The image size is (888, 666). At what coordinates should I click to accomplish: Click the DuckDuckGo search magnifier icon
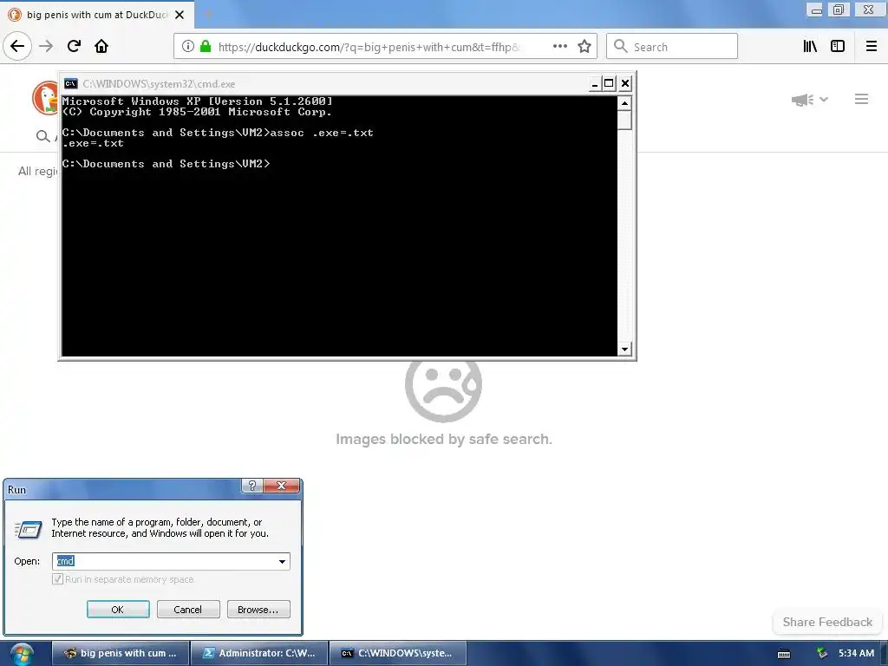point(42,136)
